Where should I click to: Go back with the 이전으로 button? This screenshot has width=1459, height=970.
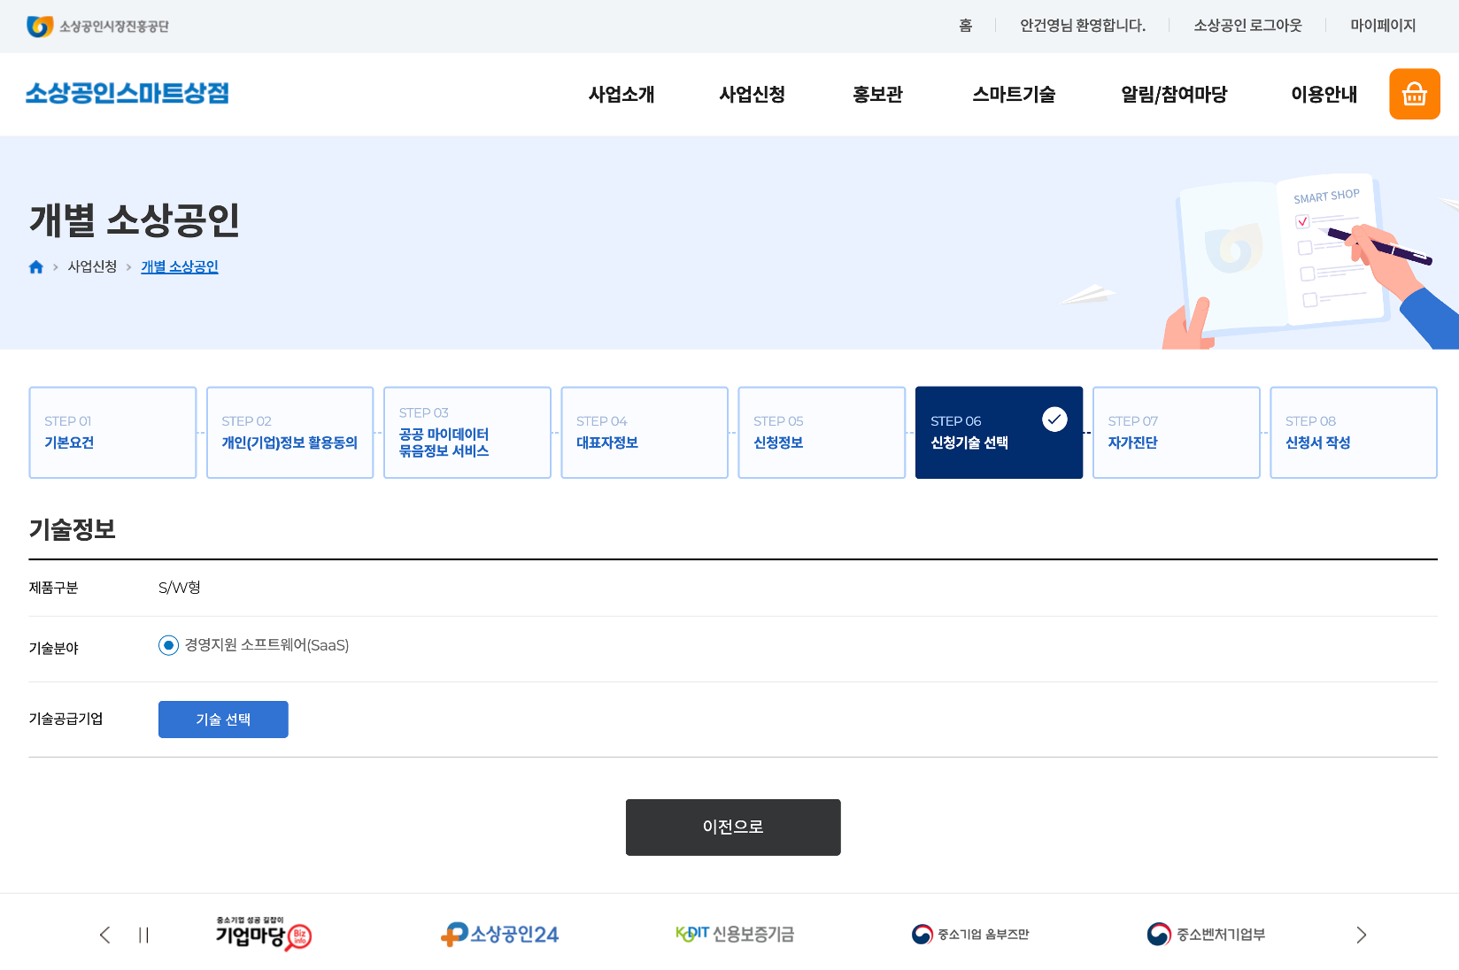point(733,828)
